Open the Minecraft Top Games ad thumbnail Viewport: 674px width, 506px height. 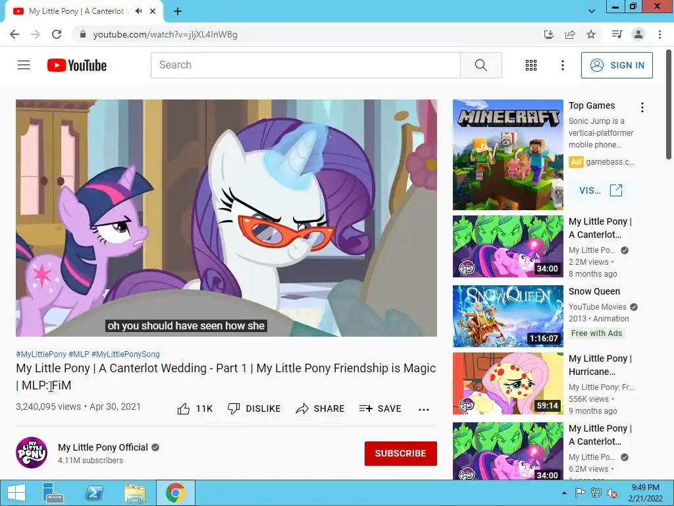pyautogui.click(x=507, y=155)
